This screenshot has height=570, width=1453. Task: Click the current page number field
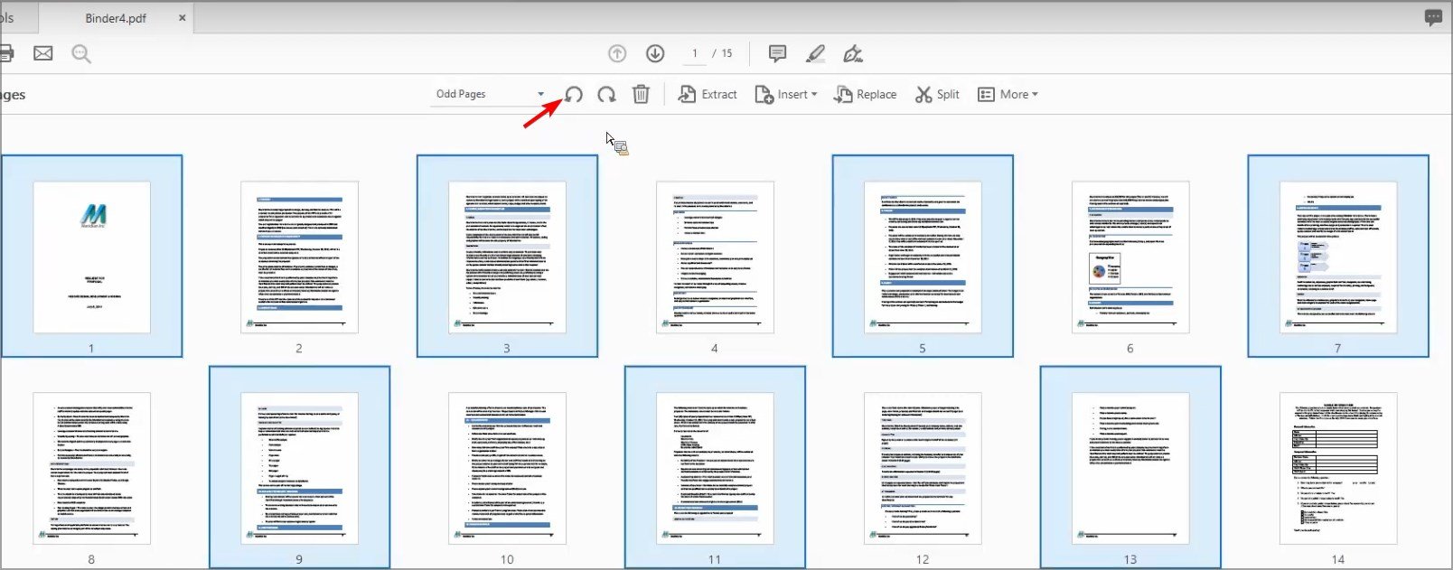click(694, 53)
